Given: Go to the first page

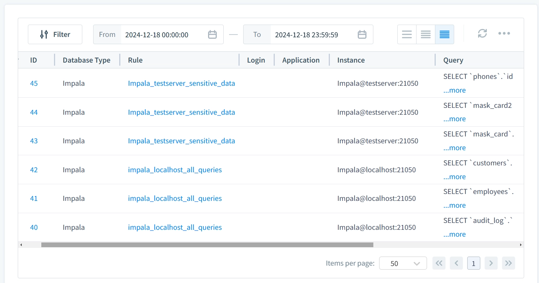Looking at the screenshot, I should [x=439, y=263].
